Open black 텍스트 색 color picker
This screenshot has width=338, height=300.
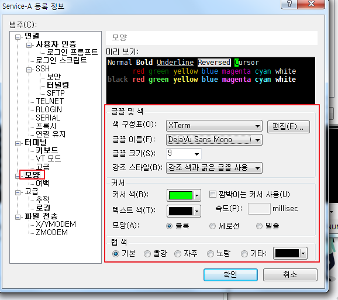tap(184, 211)
